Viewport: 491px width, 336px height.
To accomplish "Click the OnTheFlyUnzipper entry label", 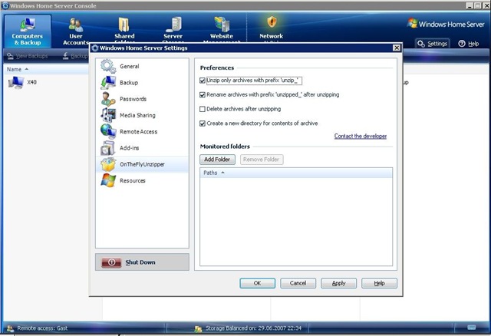I will (142, 164).
